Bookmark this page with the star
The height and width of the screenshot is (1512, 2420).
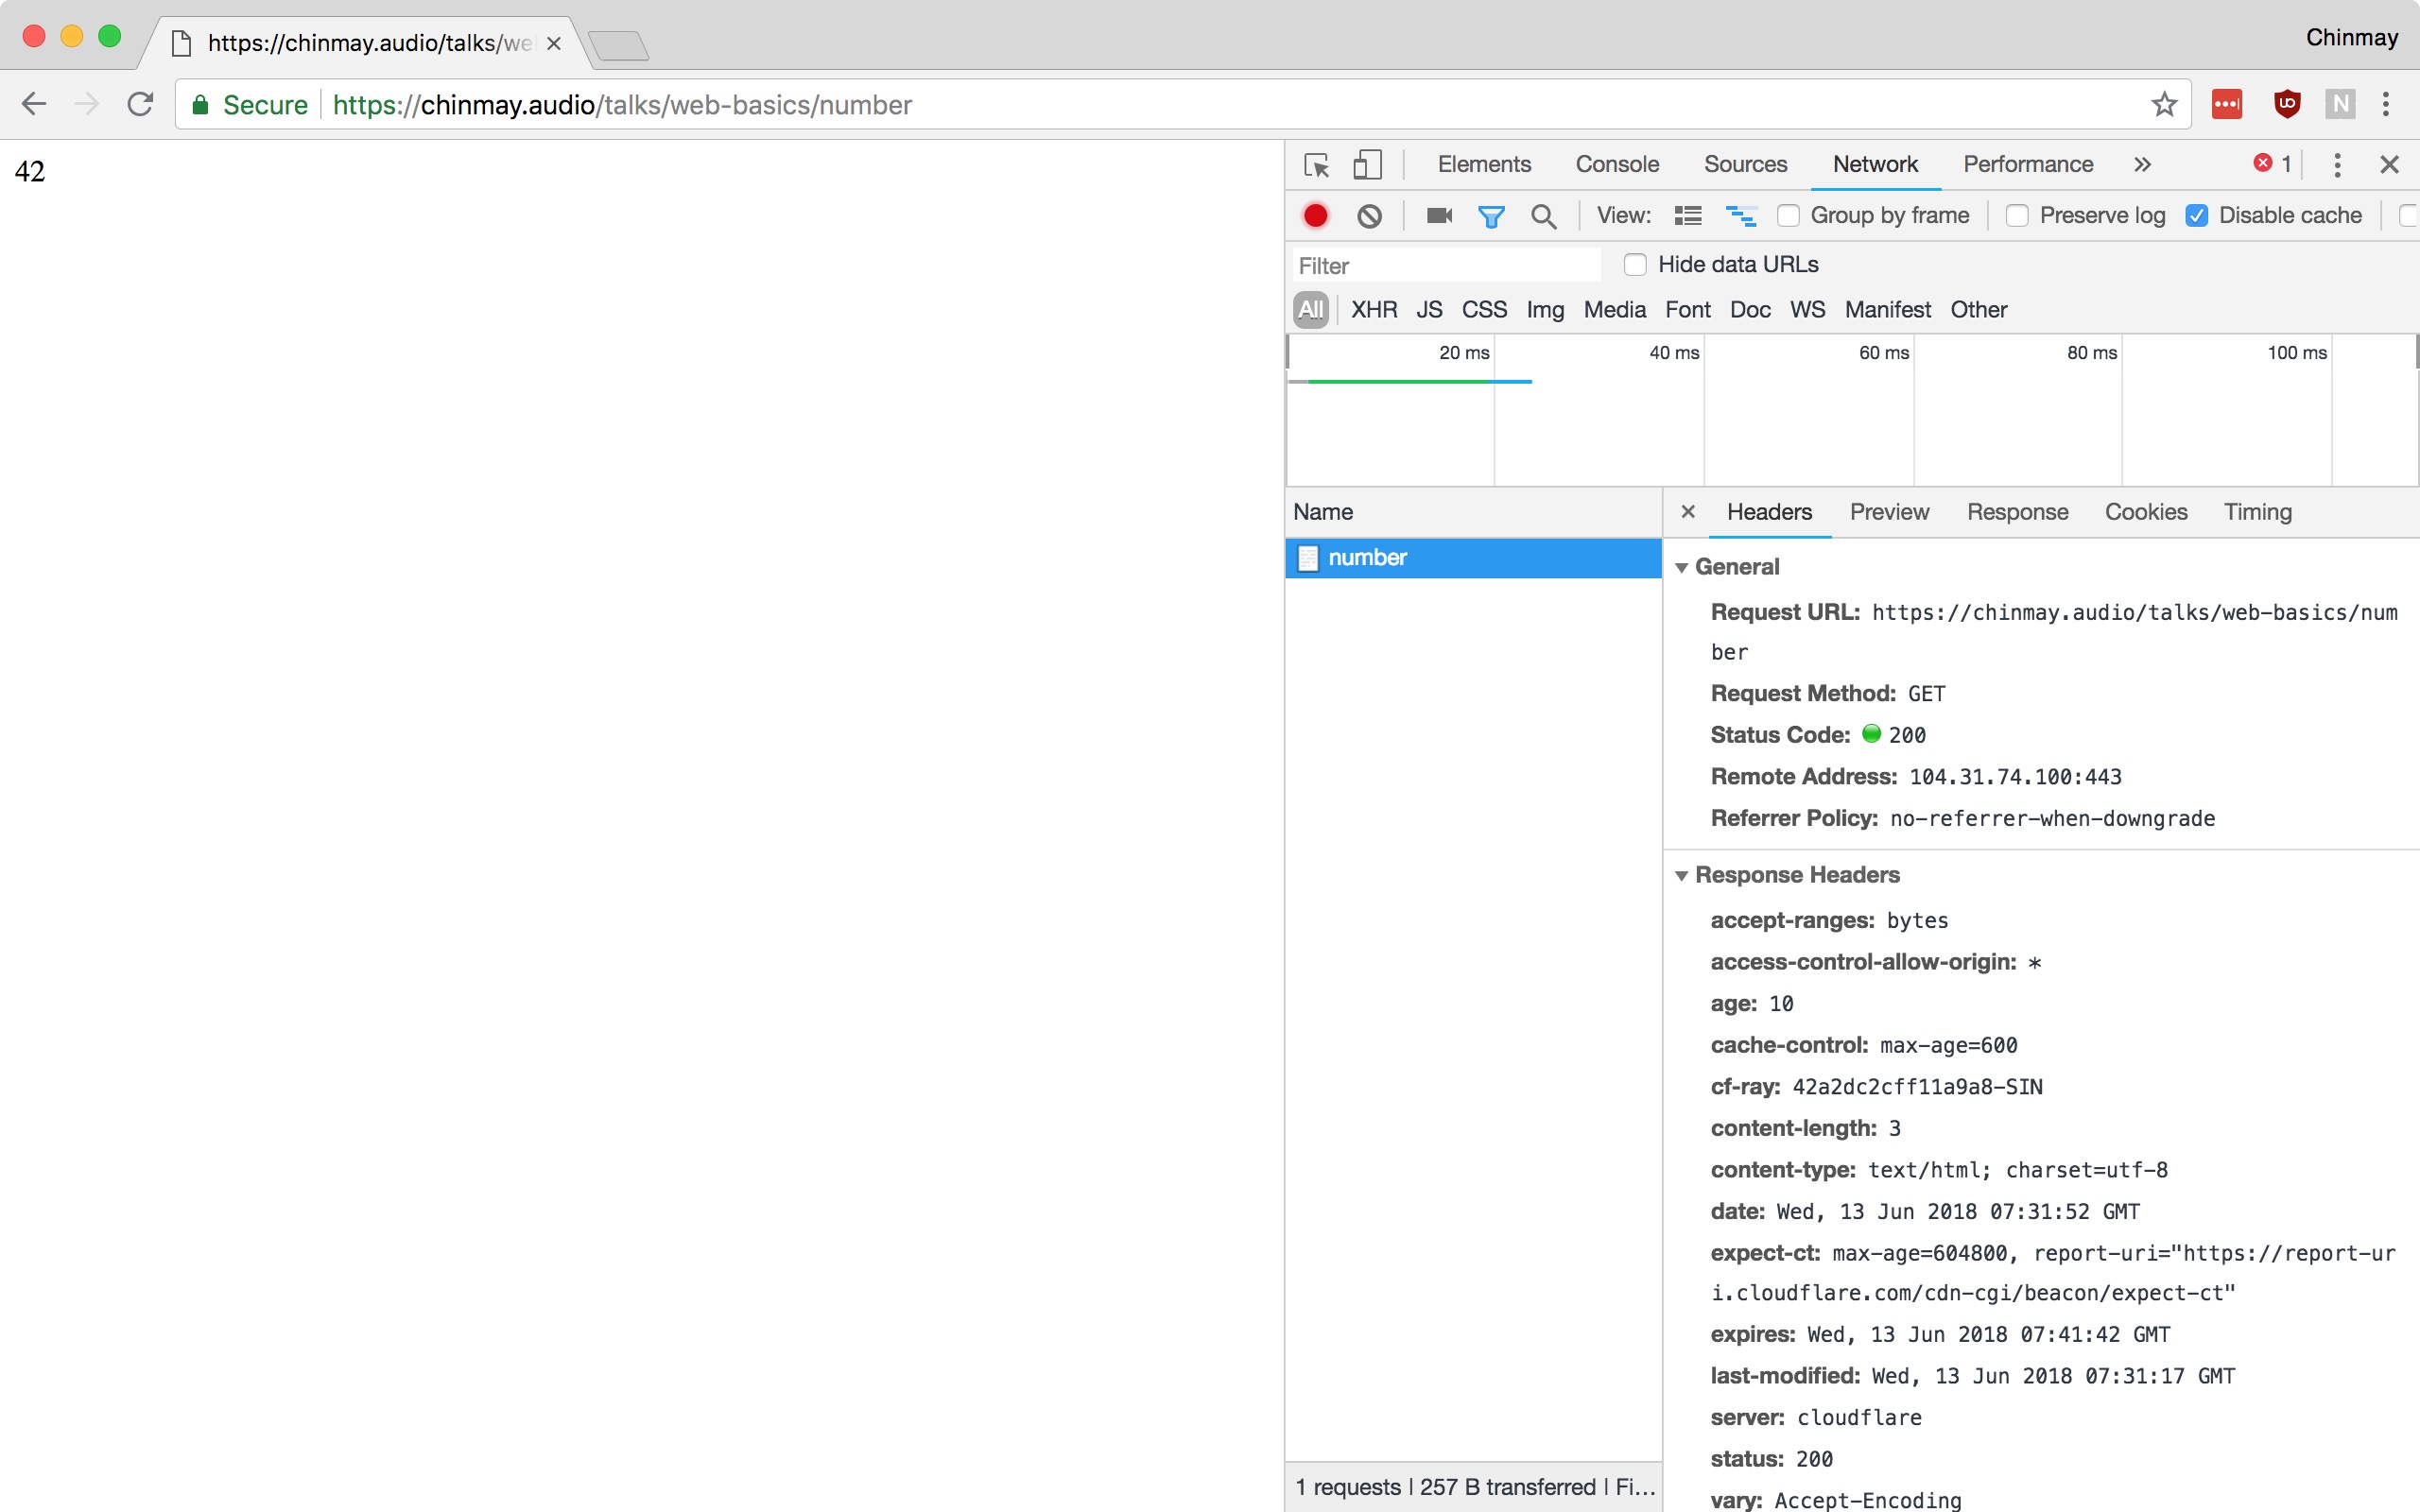(2163, 104)
